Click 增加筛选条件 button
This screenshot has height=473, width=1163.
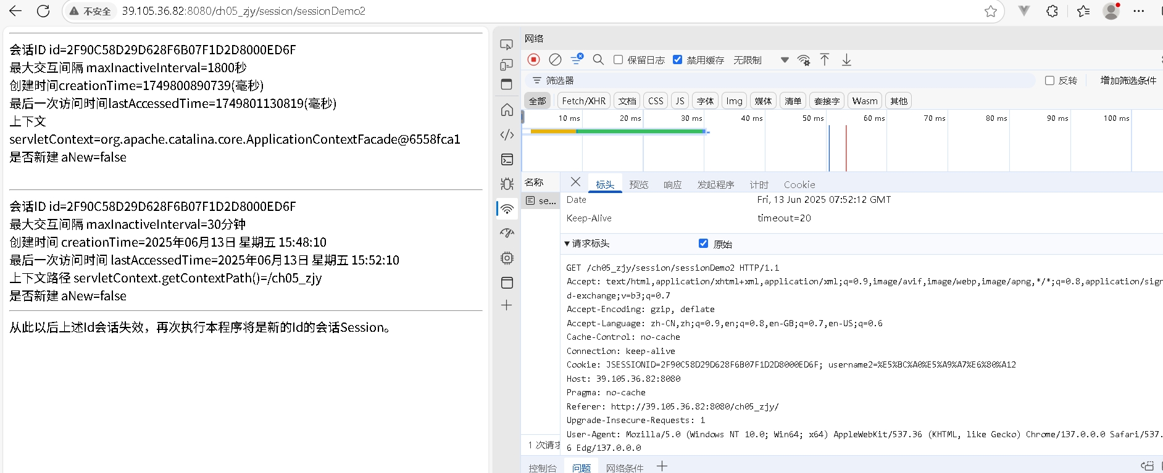[1128, 81]
